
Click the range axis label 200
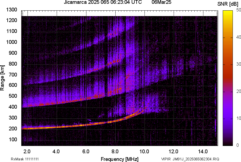[x=13, y=129]
